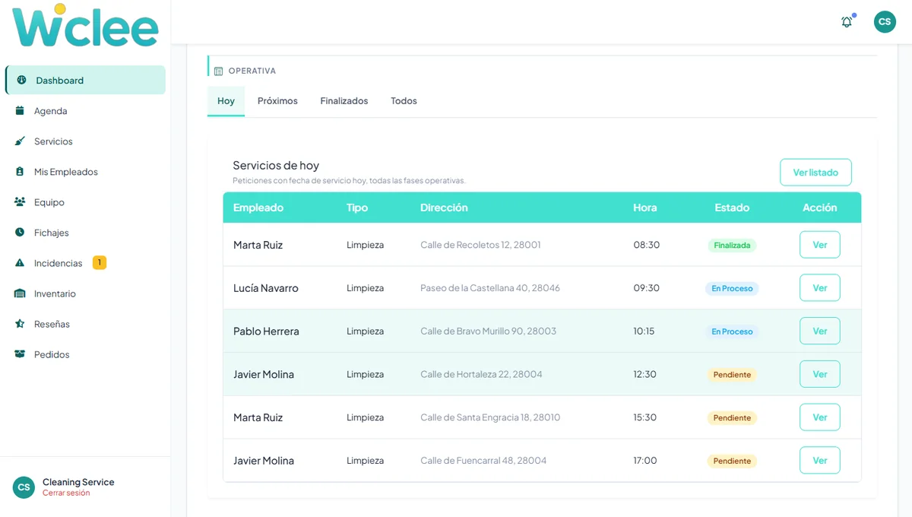Open Fichajes menu item
912x517 pixels.
(85, 232)
